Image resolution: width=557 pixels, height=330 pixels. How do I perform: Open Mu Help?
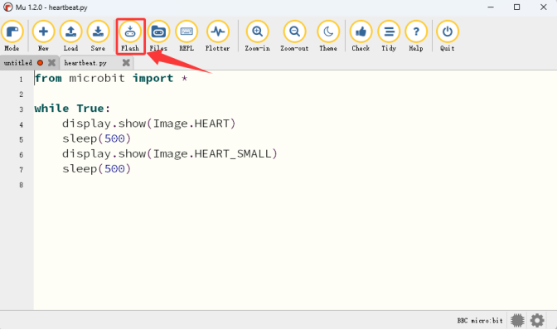(x=416, y=36)
